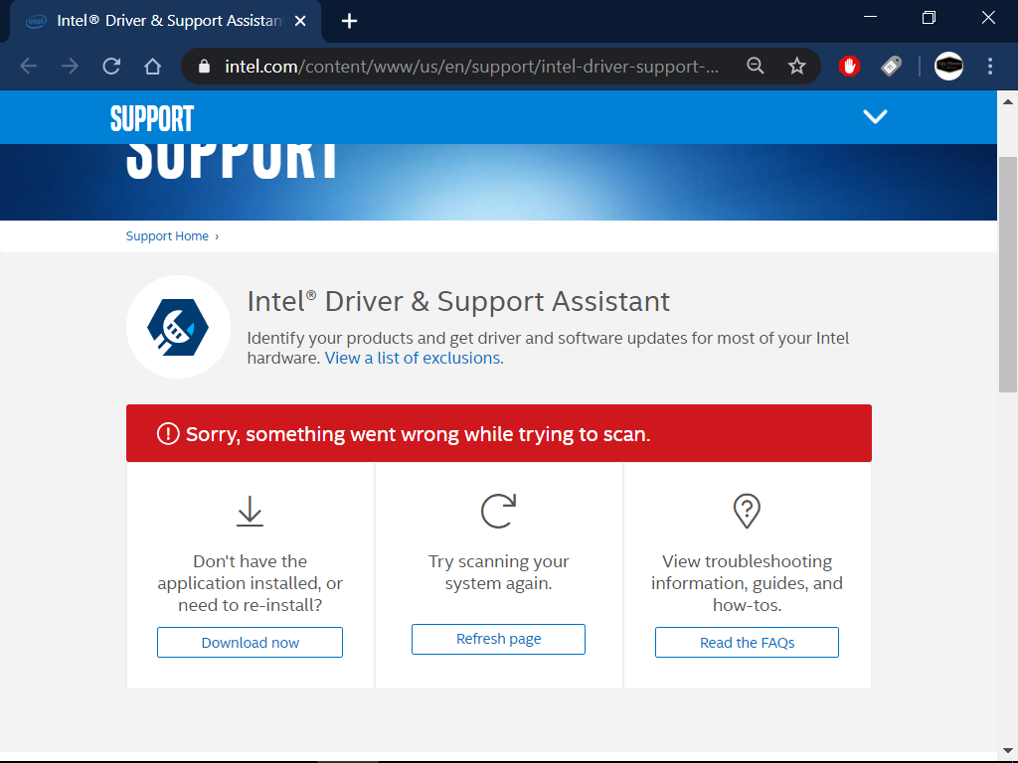
Task: Click the download arrow icon
Action: coord(250,512)
